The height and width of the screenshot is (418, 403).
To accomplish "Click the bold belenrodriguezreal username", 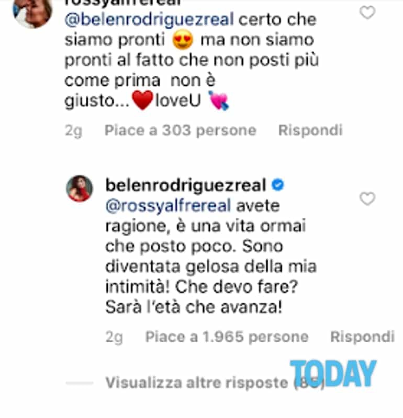I will (x=186, y=185).
